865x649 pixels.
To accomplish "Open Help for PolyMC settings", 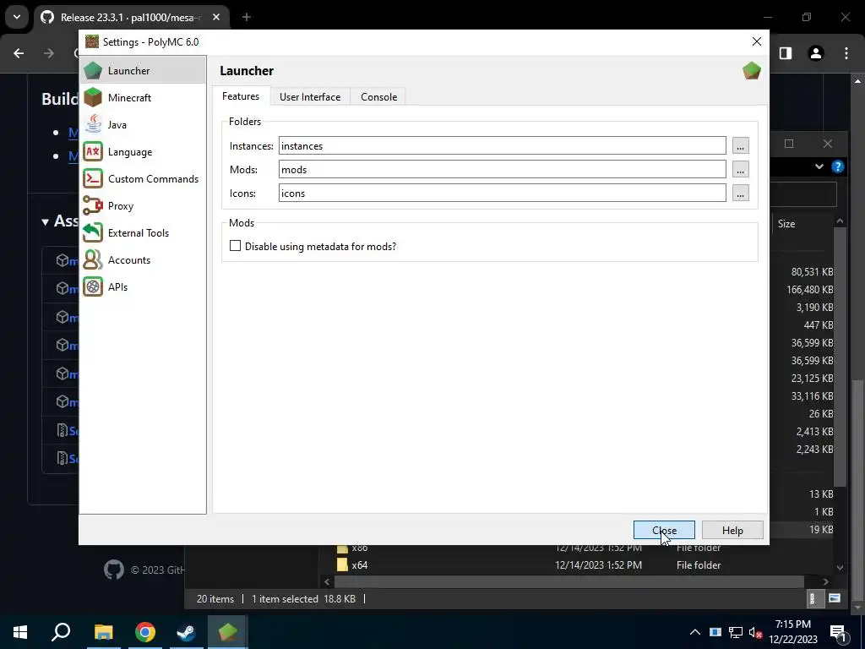I will point(732,530).
